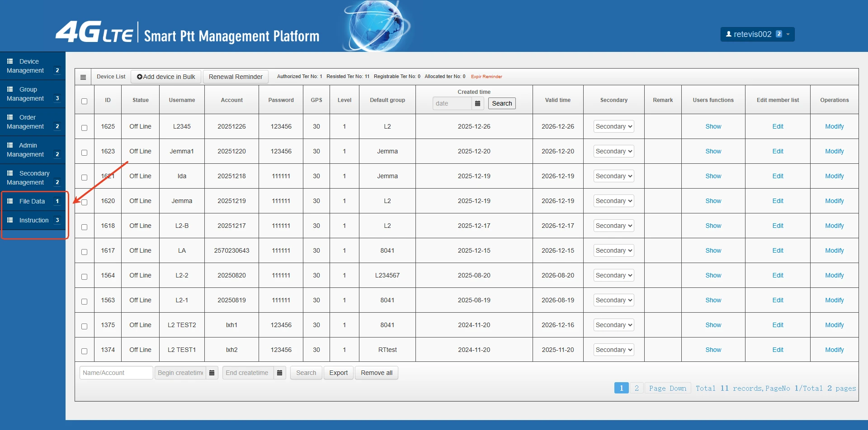Select the Device List tab
This screenshot has width=868, height=430.
point(110,77)
